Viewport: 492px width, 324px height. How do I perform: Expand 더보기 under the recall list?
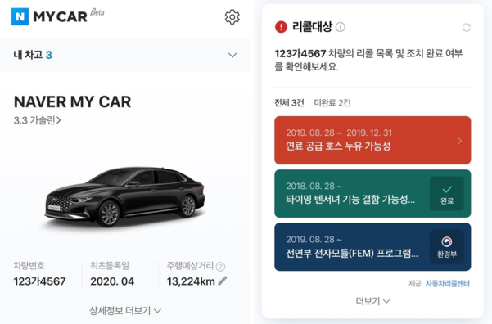372,301
